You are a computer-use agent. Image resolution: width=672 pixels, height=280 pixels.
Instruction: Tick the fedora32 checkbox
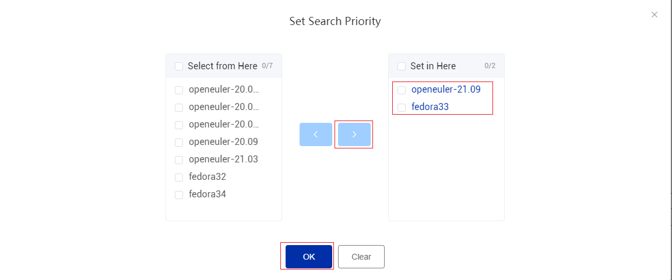[x=179, y=177]
